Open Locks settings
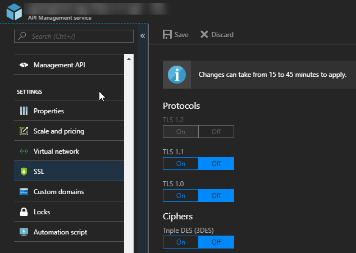The height and width of the screenshot is (253, 356). [x=69, y=212]
